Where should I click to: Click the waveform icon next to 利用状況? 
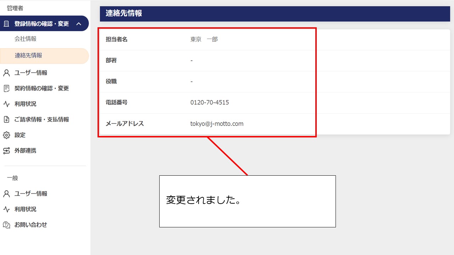6,104
